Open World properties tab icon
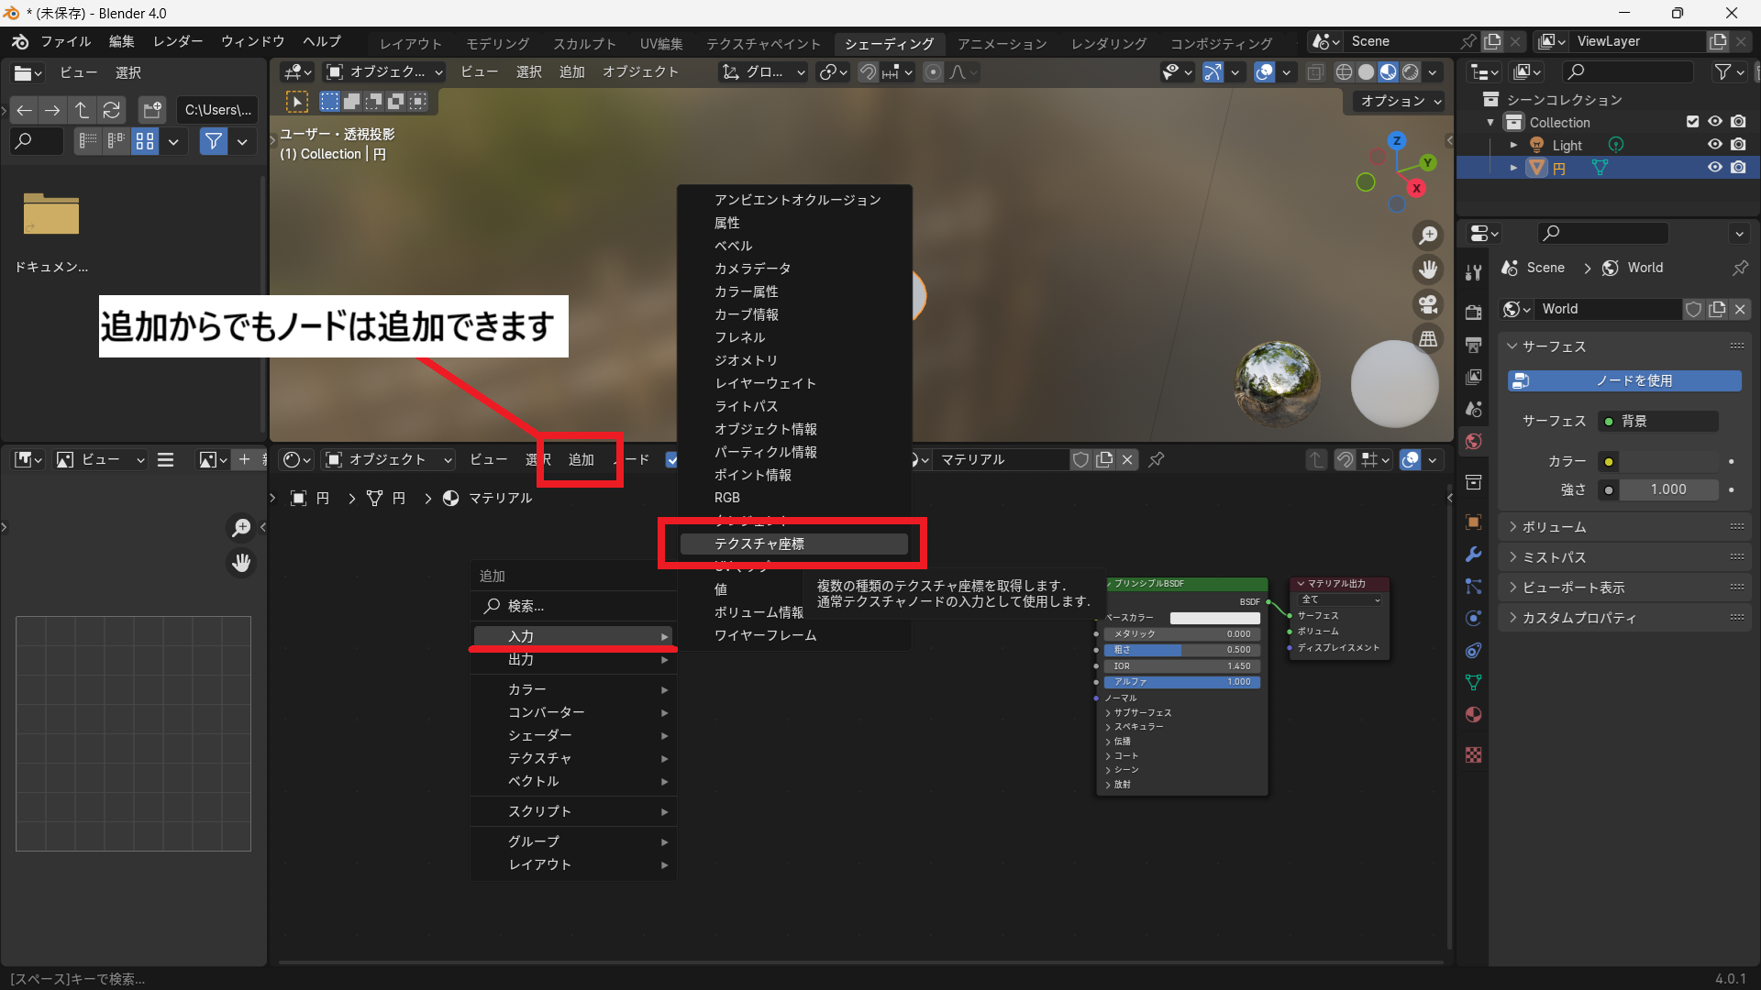Screen dimensions: 1761x990 coord(1474,442)
